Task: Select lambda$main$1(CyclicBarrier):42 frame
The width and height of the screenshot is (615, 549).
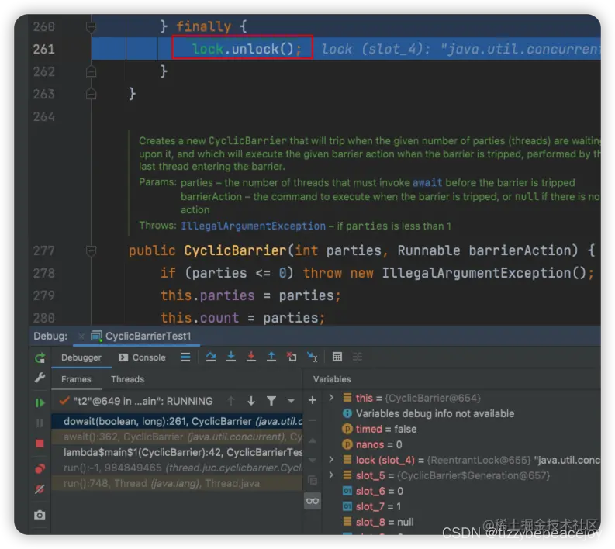Action: [x=178, y=453]
